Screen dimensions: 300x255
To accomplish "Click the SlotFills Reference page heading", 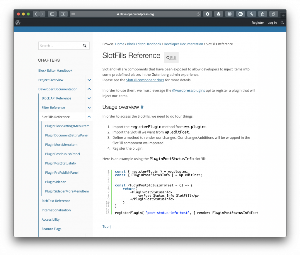I will pyautogui.click(x=131, y=55).
